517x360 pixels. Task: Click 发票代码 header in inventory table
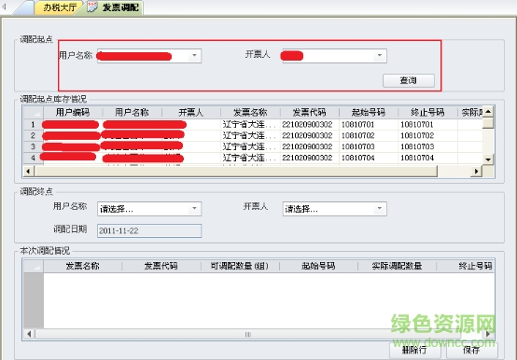pos(309,112)
